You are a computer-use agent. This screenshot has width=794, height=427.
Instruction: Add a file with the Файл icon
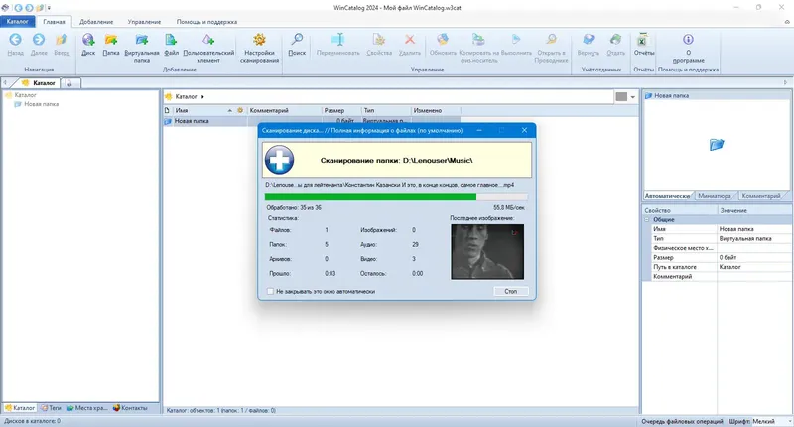tap(171, 40)
